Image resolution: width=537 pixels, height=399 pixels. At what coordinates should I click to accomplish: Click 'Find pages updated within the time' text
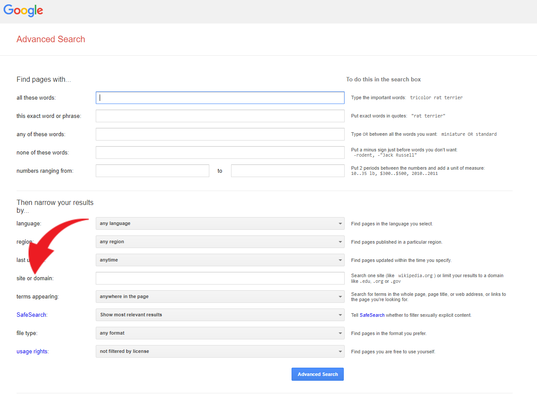coord(401,260)
